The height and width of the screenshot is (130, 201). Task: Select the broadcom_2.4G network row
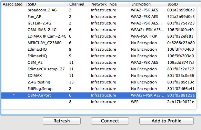99,10
